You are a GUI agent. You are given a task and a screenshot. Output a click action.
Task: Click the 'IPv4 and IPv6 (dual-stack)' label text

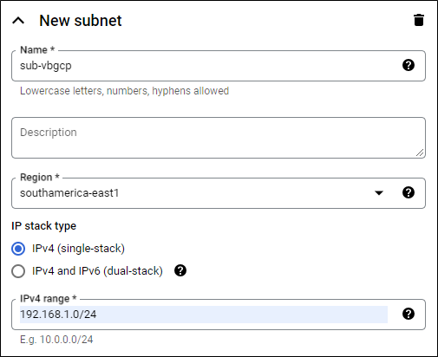point(97,271)
